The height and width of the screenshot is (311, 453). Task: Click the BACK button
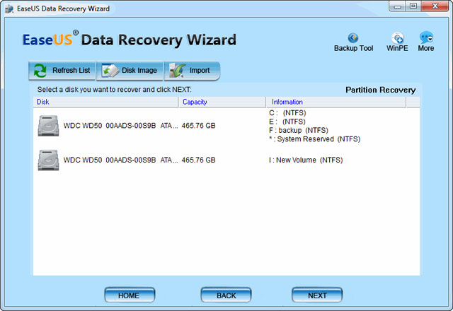point(226,295)
